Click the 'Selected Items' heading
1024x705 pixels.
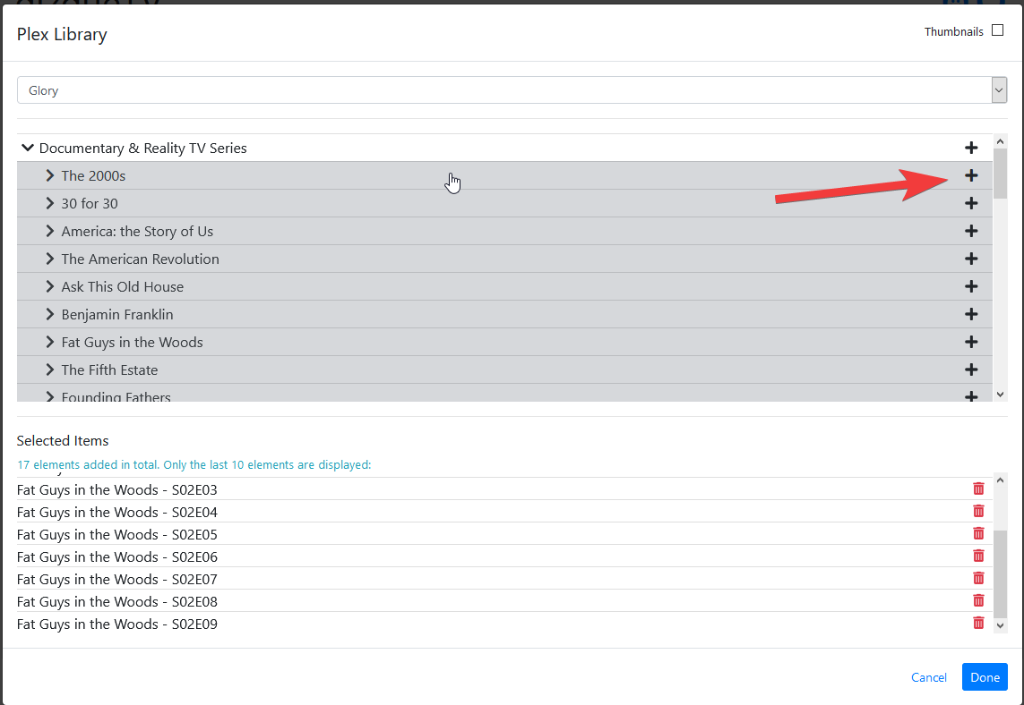click(63, 441)
